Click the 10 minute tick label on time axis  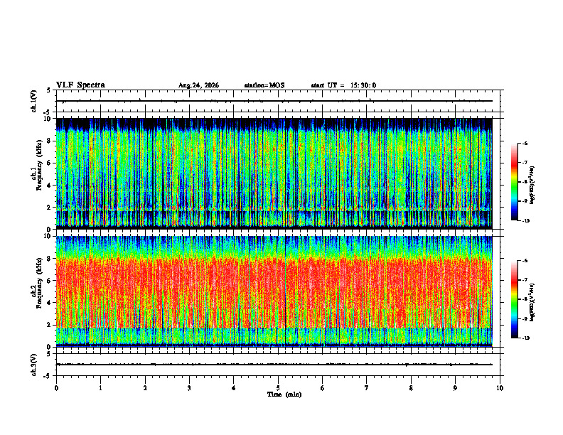pos(500,388)
